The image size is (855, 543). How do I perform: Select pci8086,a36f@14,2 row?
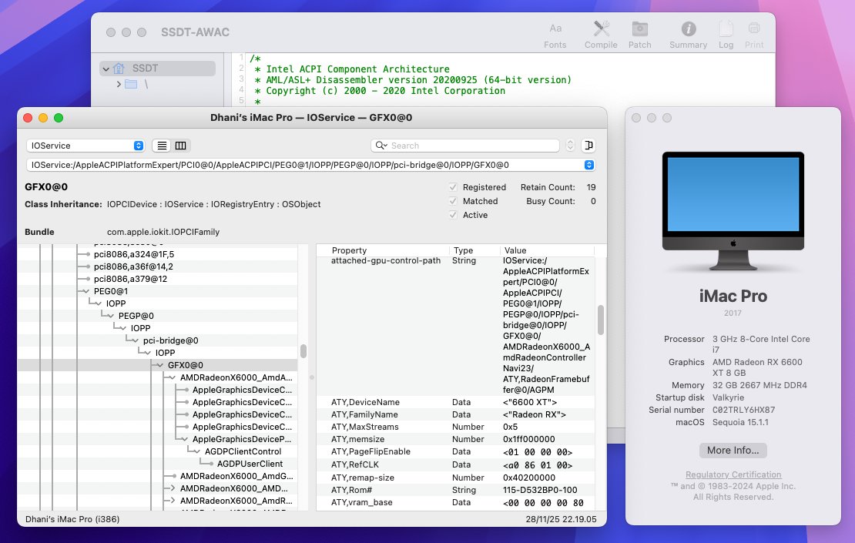tap(158, 266)
